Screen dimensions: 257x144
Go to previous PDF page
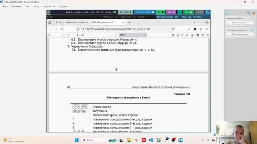click(x=63, y=35)
